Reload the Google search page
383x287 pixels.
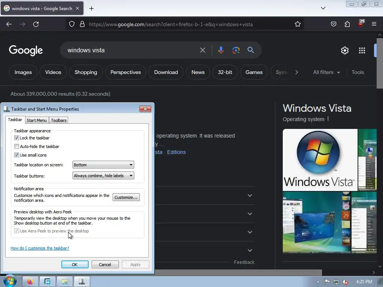[x=36, y=24]
